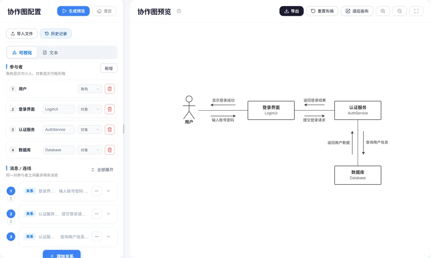The width and height of the screenshot is (431, 258).
Task: Click the 导出 export button
Action: tap(292, 11)
